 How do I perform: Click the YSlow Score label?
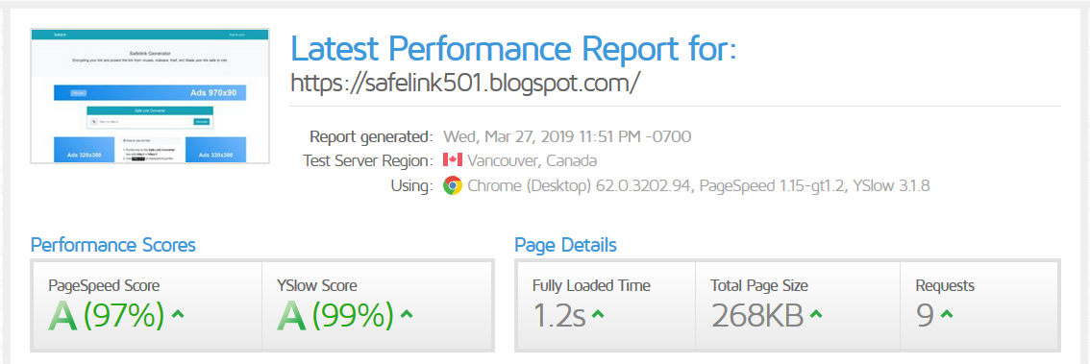click(x=317, y=285)
